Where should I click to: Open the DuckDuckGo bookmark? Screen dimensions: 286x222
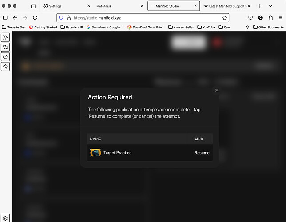click(x=146, y=28)
